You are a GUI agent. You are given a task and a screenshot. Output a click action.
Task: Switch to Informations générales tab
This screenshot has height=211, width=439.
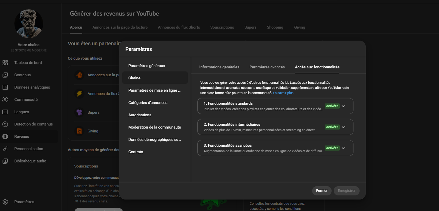coord(219,67)
